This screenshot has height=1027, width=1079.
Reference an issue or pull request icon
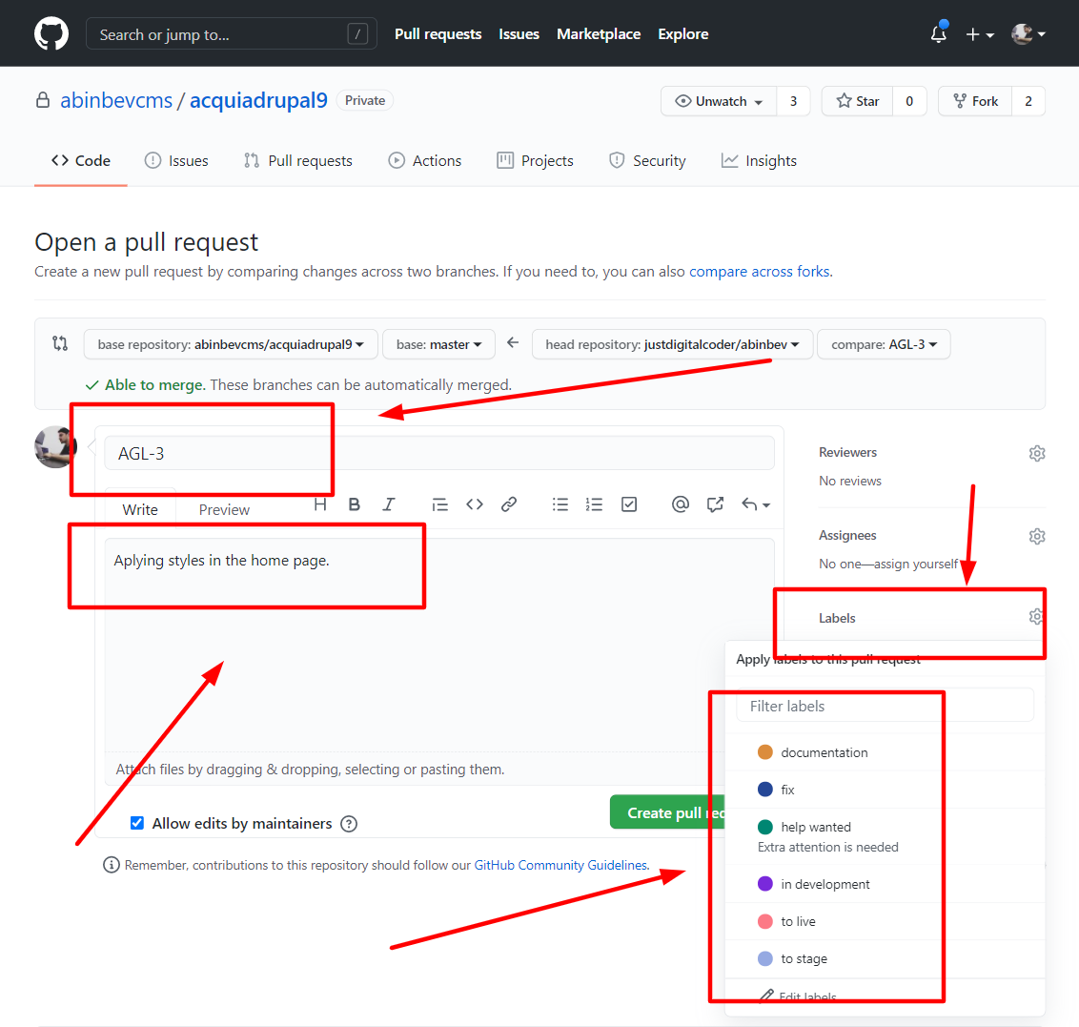715,504
